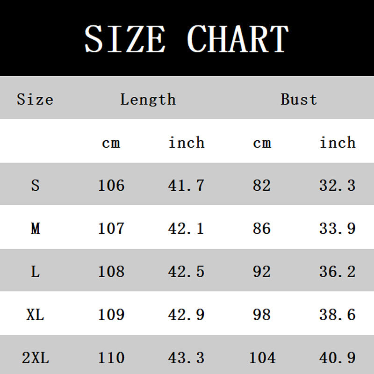This screenshot has width=374, height=374.
Task: Click the 86 bust value
Action: pos(262,229)
